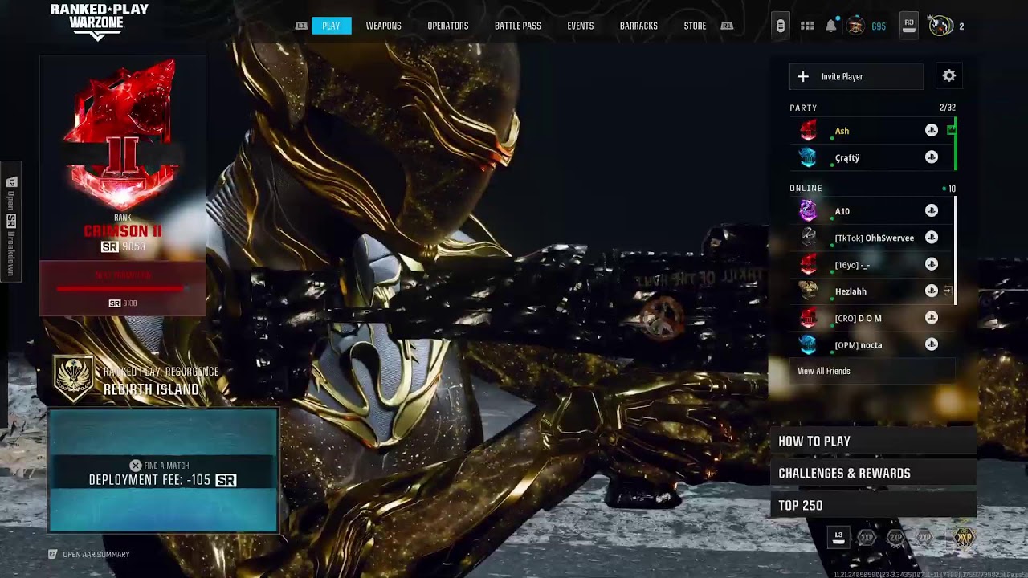Viewport: 1028px width, 578px height.
Task: Click the R3 social button icon
Action: pos(909,25)
